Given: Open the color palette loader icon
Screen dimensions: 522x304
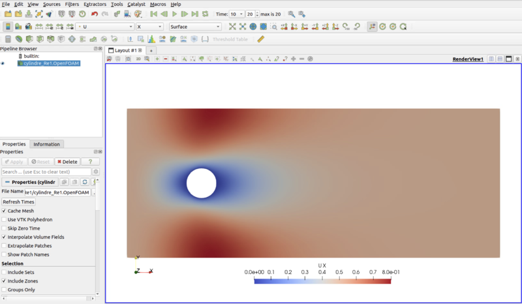Looking at the screenshot, I should click(138, 14).
